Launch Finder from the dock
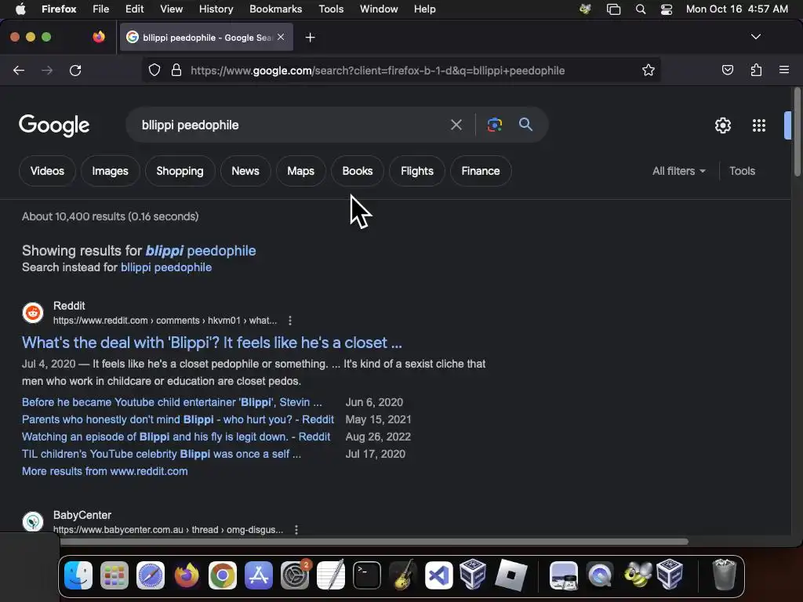The height and width of the screenshot is (602, 803). (x=78, y=575)
